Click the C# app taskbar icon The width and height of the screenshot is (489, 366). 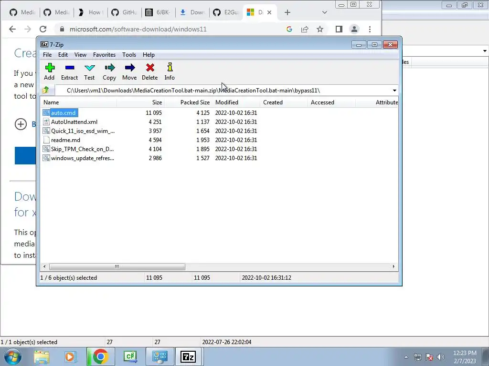click(130, 356)
